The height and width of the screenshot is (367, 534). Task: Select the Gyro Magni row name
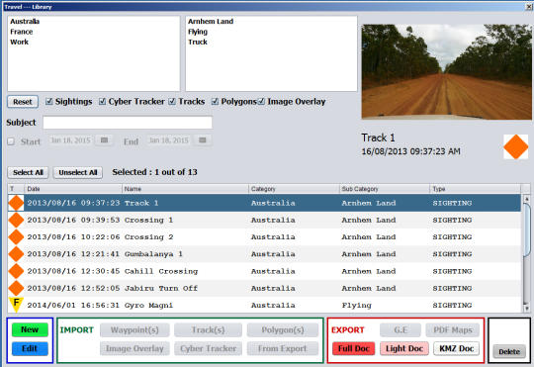coord(148,306)
